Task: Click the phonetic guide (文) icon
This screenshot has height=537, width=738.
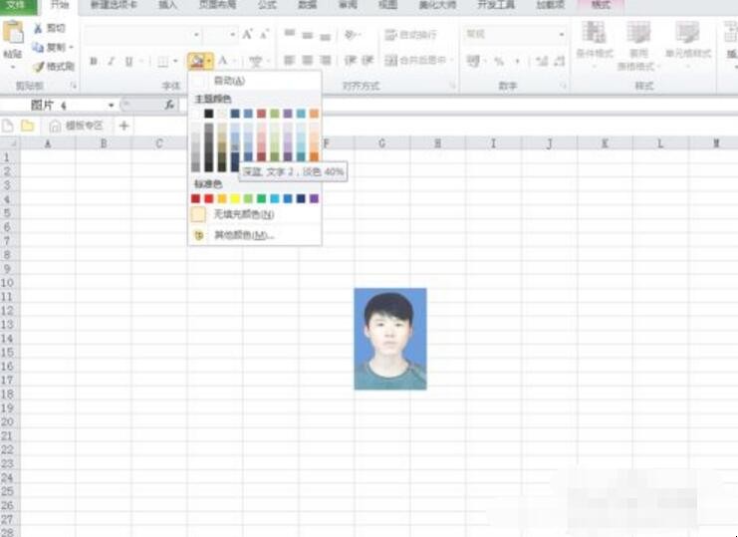Action: pos(256,61)
